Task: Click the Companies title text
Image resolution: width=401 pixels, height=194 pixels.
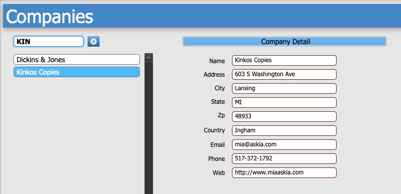Action: (50, 17)
